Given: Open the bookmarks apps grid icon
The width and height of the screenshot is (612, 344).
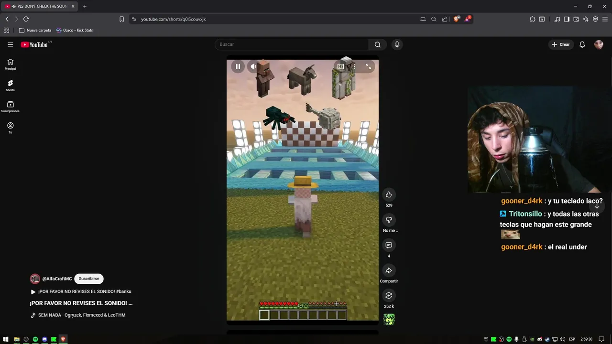Looking at the screenshot, I should pyautogui.click(x=6, y=30).
